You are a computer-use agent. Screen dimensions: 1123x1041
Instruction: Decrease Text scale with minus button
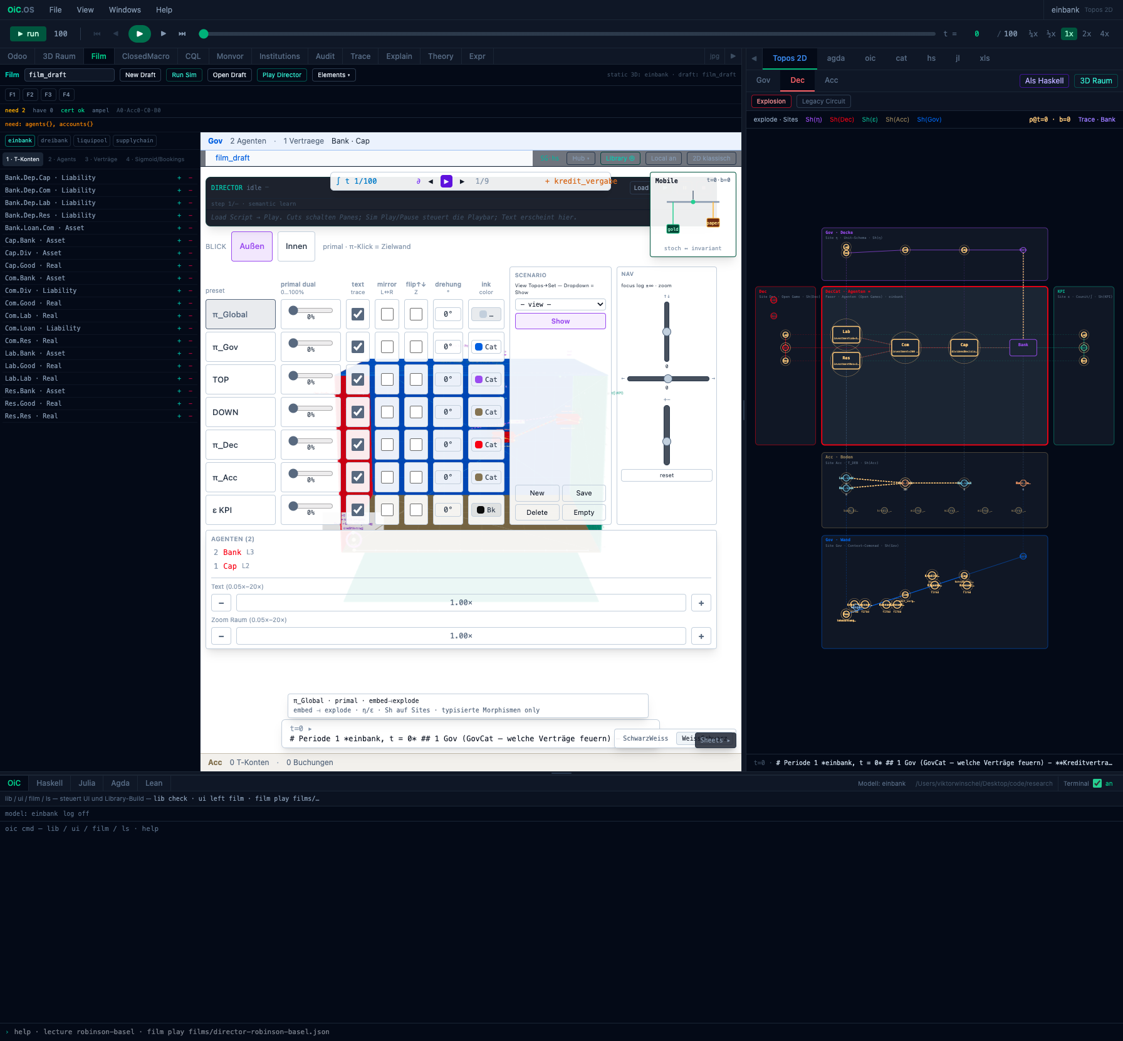tap(221, 603)
